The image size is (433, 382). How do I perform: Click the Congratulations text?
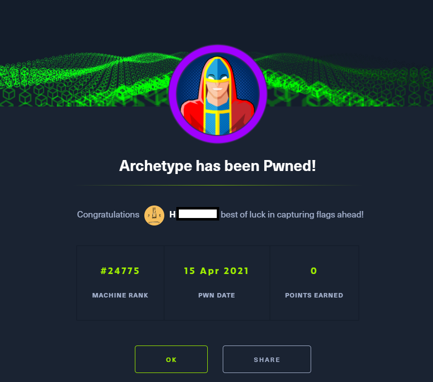coord(108,214)
